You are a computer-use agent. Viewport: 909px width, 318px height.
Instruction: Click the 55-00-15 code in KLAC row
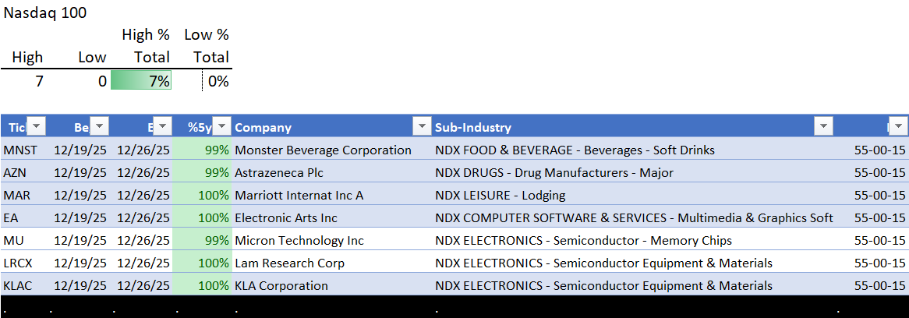[879, 286]
